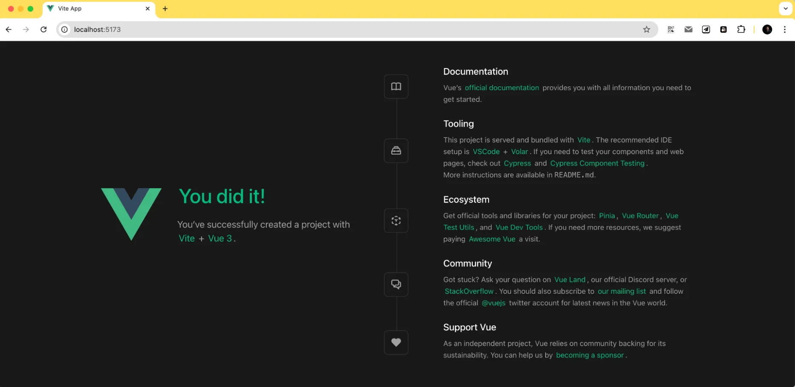Open a new tab with the plus button
Image resolution: width=795 pixels, height=387 pixels.
pos(165,9)
